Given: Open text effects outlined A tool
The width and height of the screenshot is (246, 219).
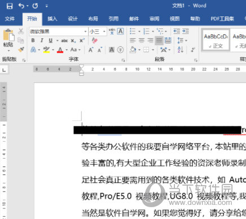Looking at the screenshot, I should [33, 50].
